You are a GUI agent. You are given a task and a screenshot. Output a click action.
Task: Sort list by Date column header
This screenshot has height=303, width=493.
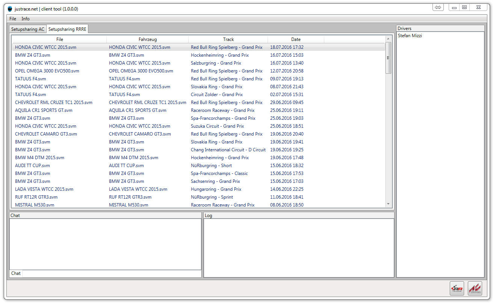(296, 39)
